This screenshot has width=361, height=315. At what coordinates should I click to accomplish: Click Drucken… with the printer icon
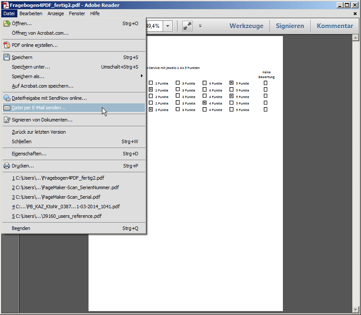coord(74,166)
